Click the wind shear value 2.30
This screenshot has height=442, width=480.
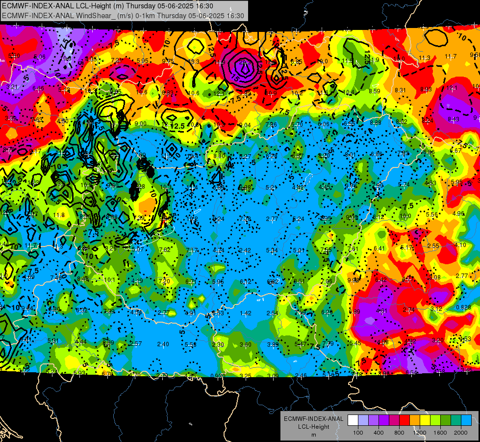pos(218,344)
